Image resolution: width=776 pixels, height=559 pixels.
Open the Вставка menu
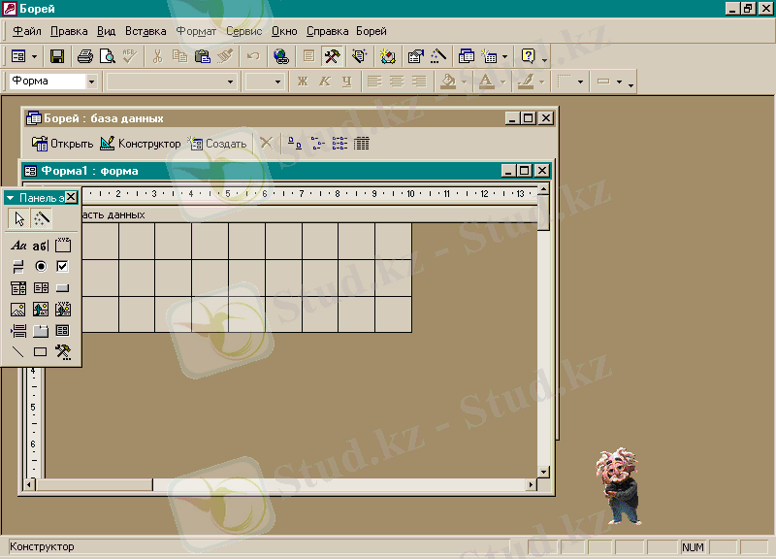point(145,31)
